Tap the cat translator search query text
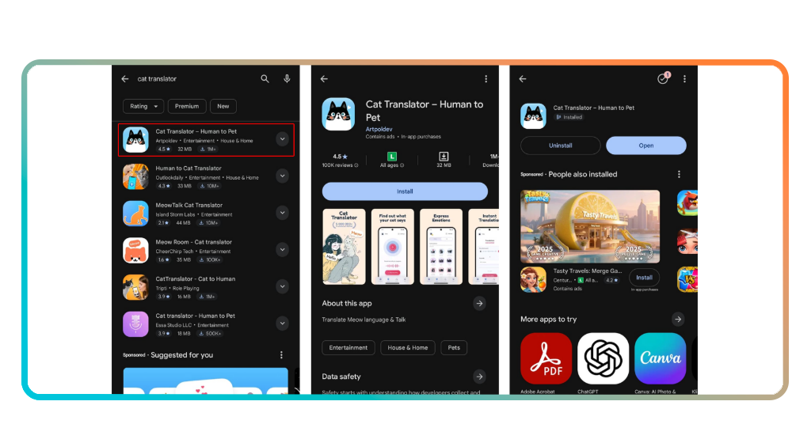 (x=157, y=79)
